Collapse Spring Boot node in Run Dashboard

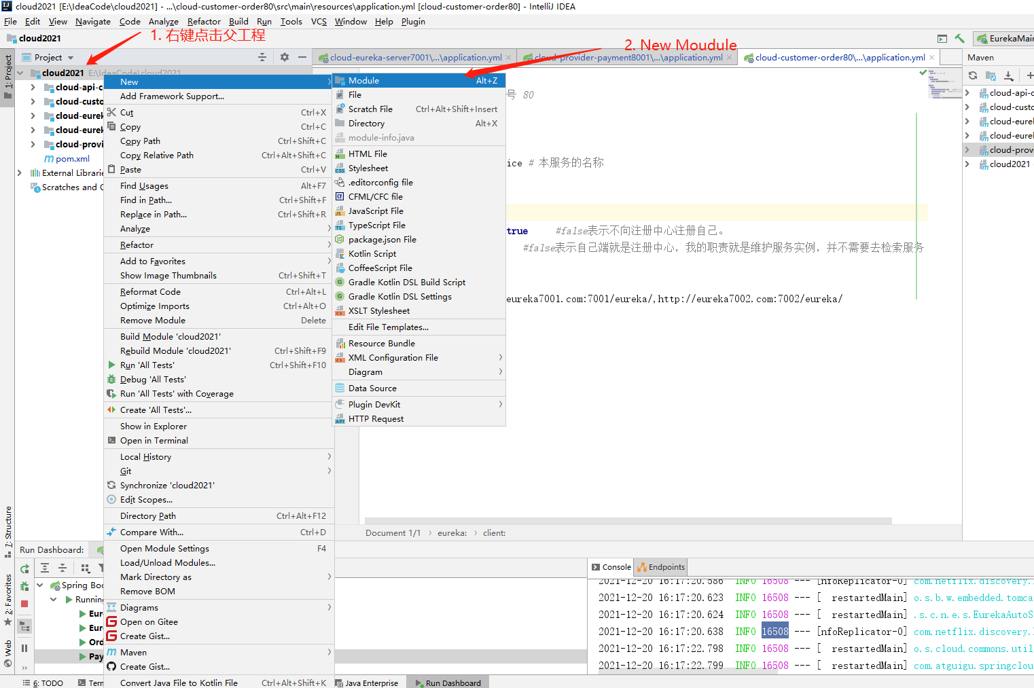click(x=40, y=585)
